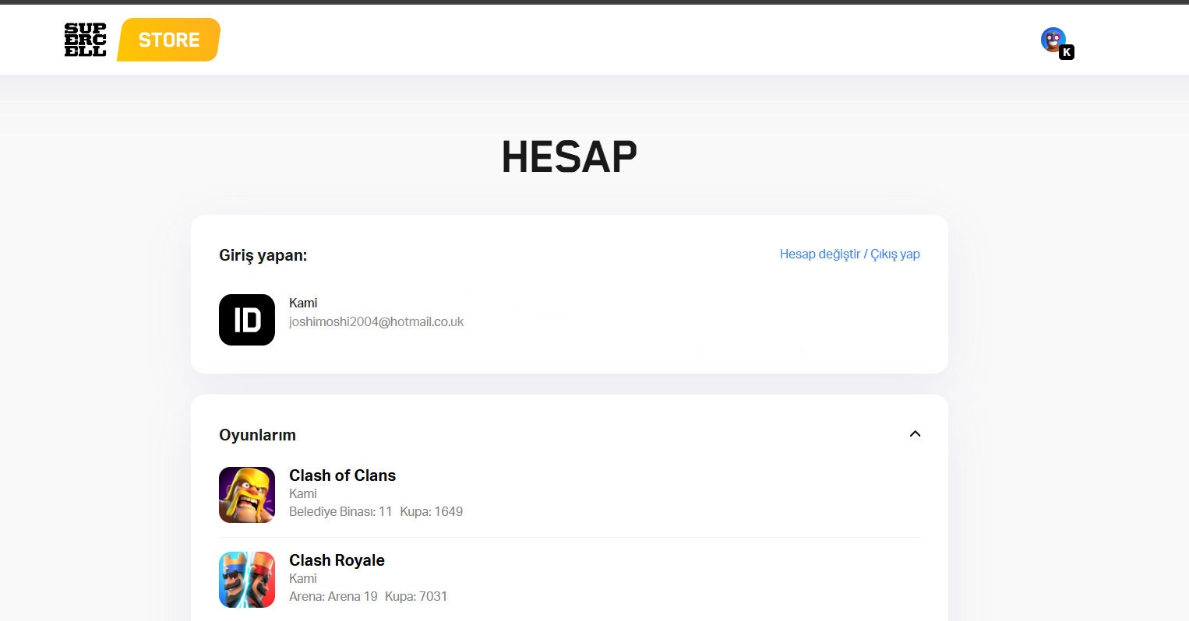1189x621 pixels.
Task: Select the Clash of Clans title
Action: pyautogui.click(x=343, y=475)
